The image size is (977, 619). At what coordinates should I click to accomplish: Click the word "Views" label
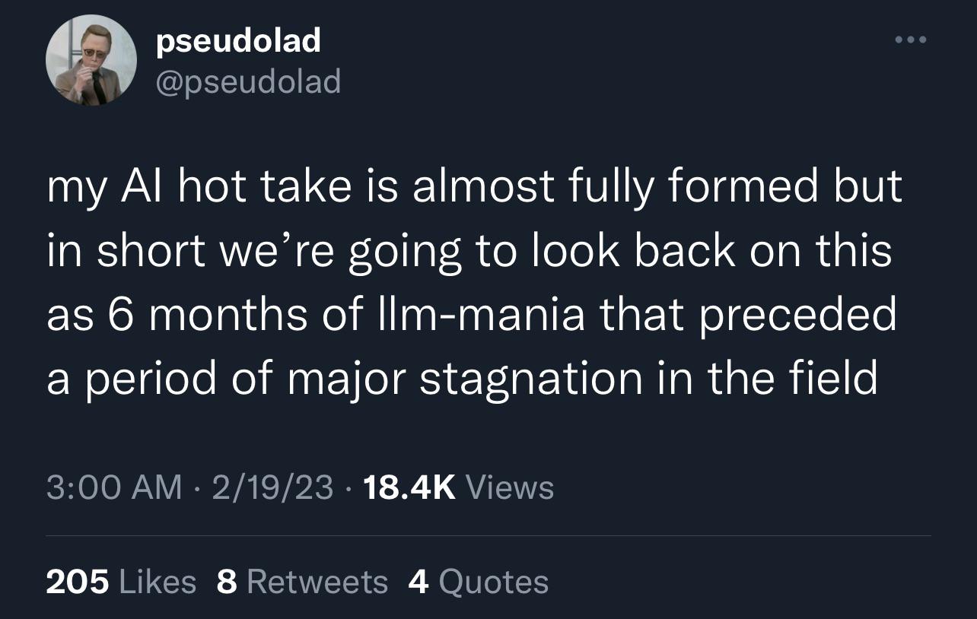tap(508, 487)
